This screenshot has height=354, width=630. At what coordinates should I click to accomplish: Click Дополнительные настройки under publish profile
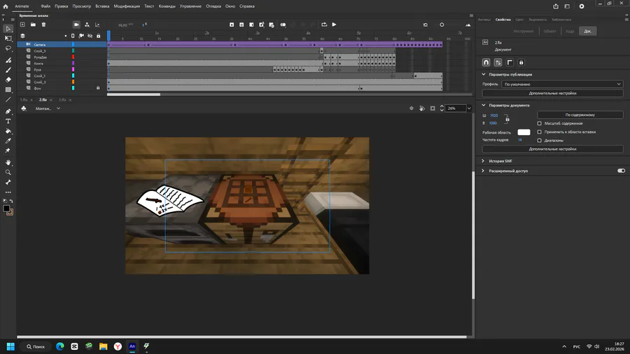(x=552, y=93)
